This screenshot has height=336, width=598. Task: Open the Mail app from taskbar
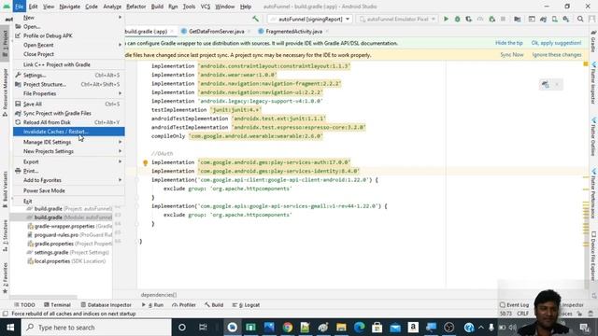click(395, 328)
